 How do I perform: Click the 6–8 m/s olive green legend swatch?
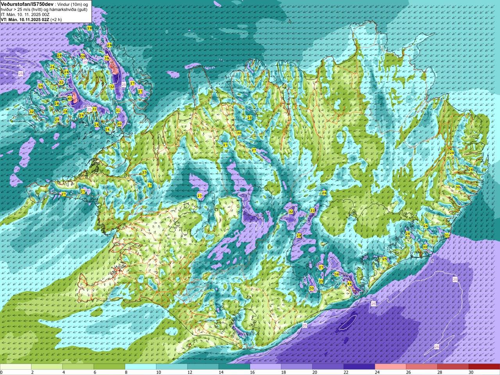pos(109,366)
